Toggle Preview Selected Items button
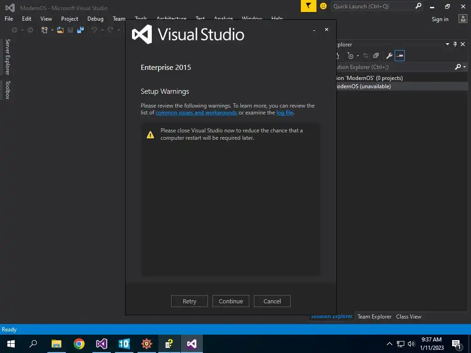The width and height of the screenshot is (471, 353). tap(400, 56)
